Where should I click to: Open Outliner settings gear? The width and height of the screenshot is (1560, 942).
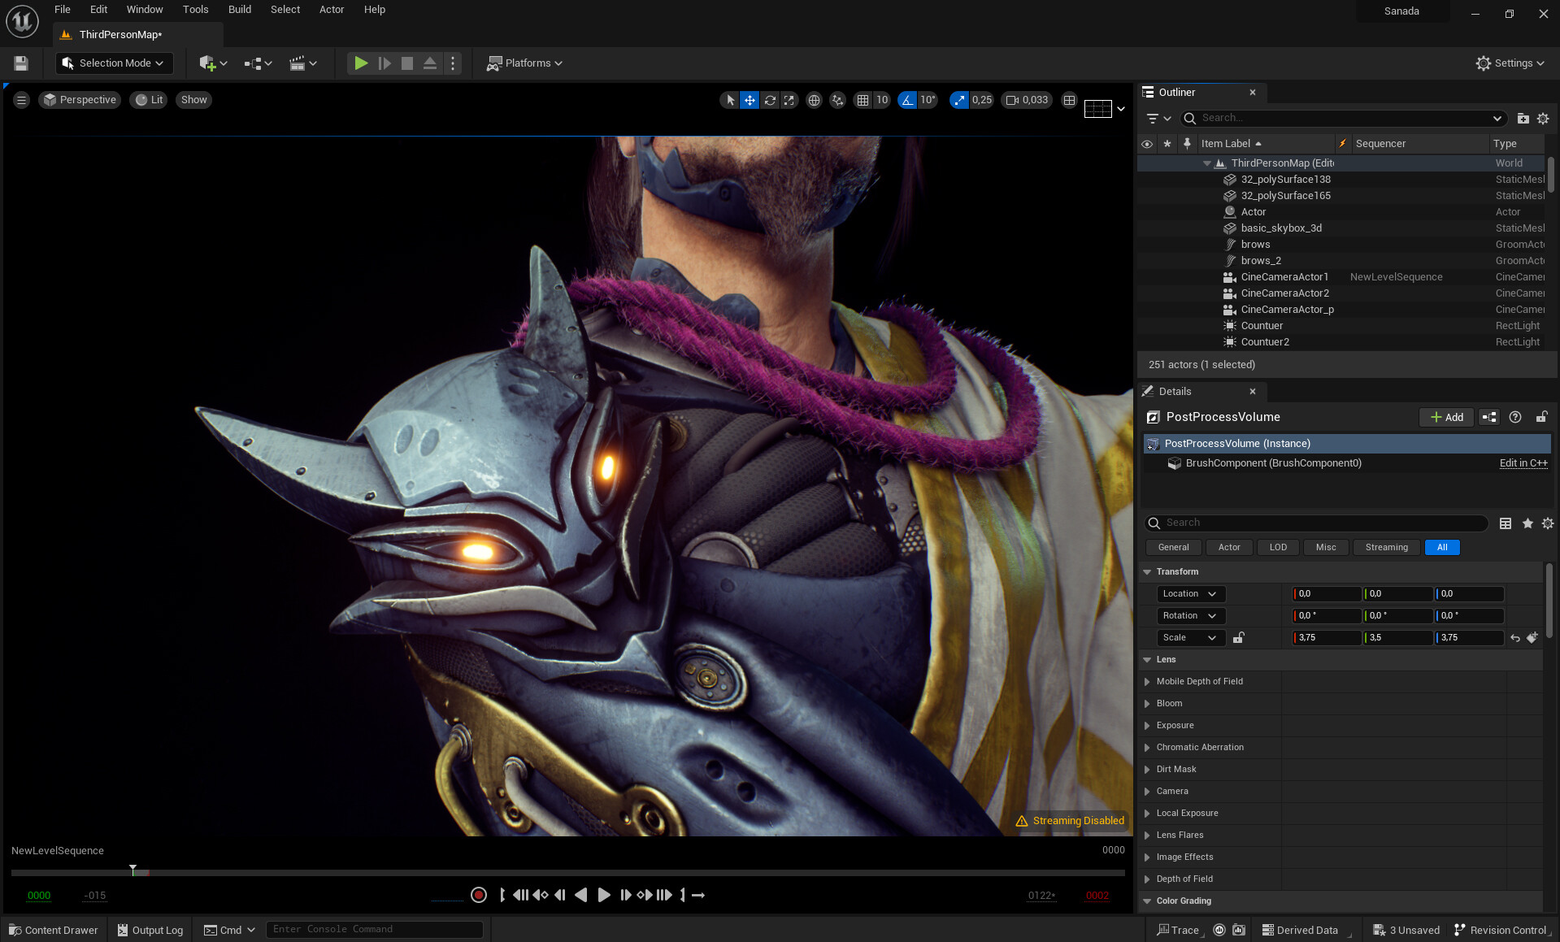click(x=1543, y=119)
